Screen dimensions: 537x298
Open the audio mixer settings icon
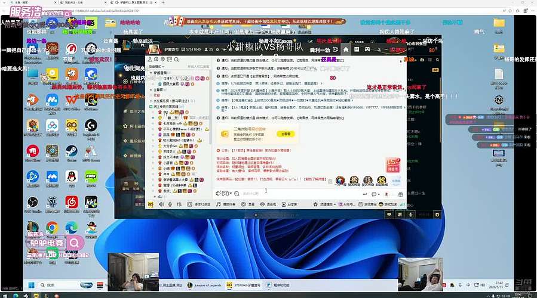[x=179, y=204]
